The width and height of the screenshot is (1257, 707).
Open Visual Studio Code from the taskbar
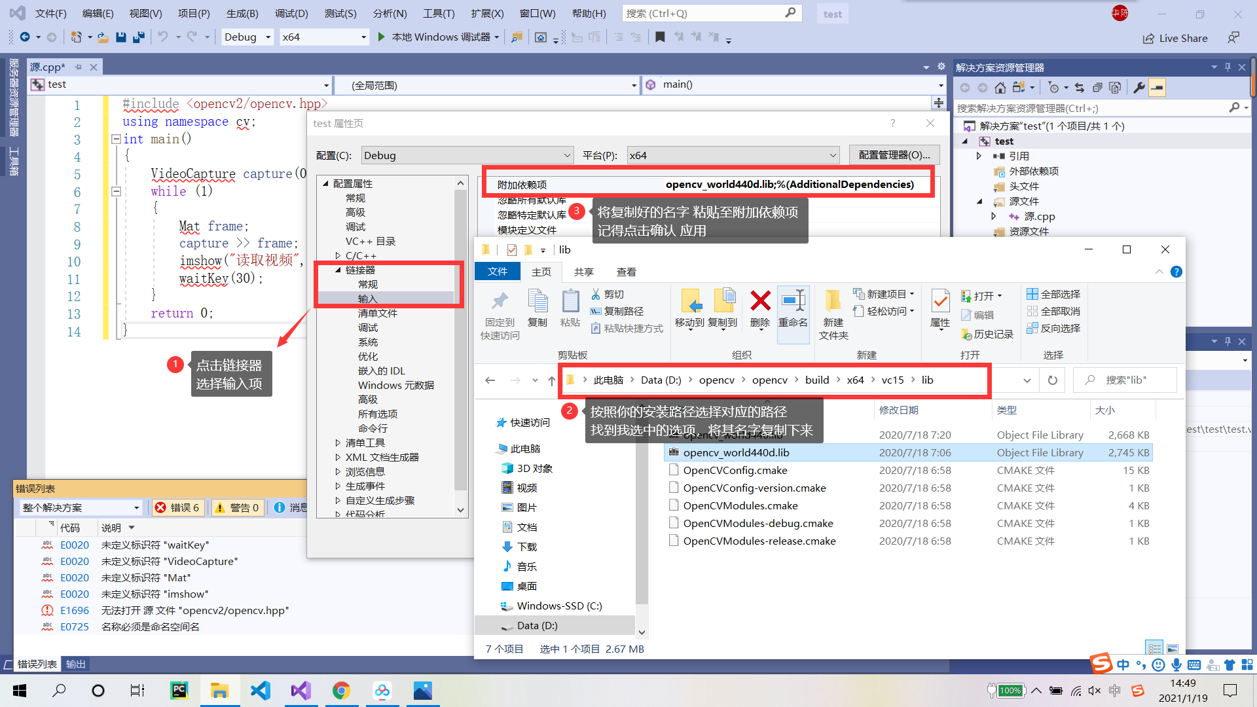[260, 691]
